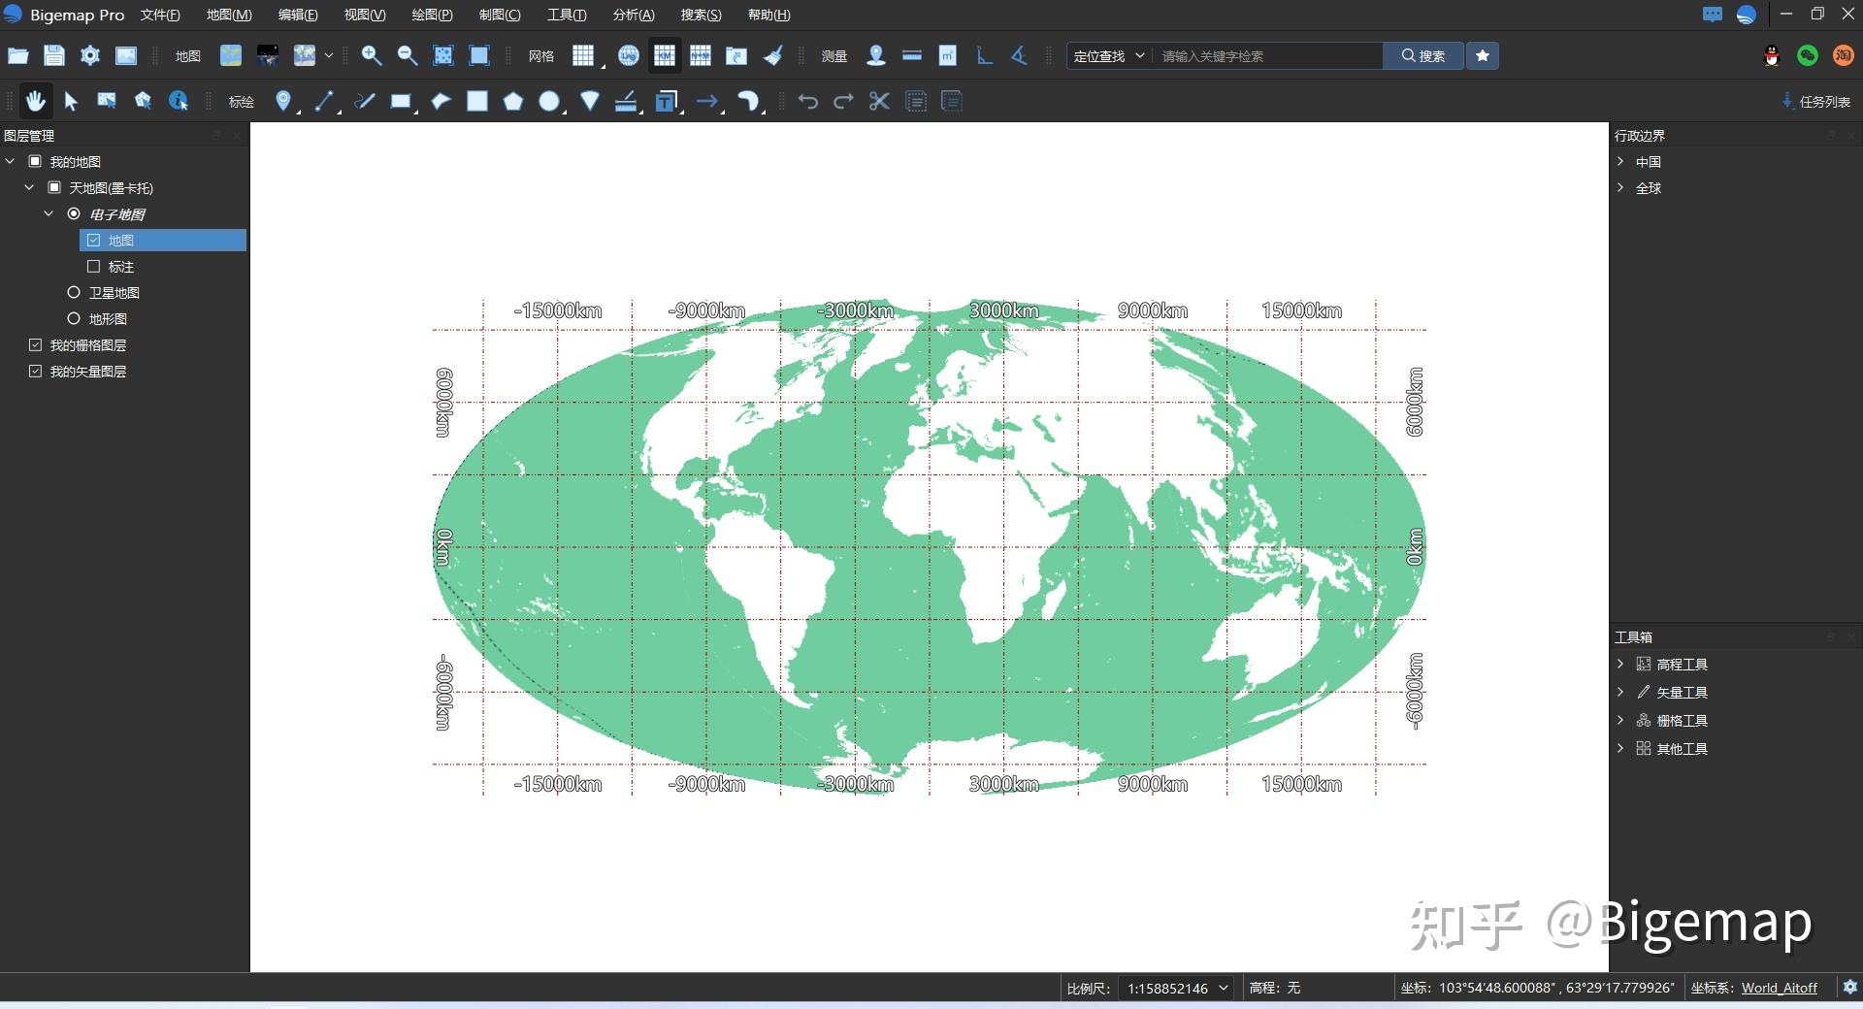Open settings gear in top toolbar
1863x1009 pixels.
pos(90,55)
